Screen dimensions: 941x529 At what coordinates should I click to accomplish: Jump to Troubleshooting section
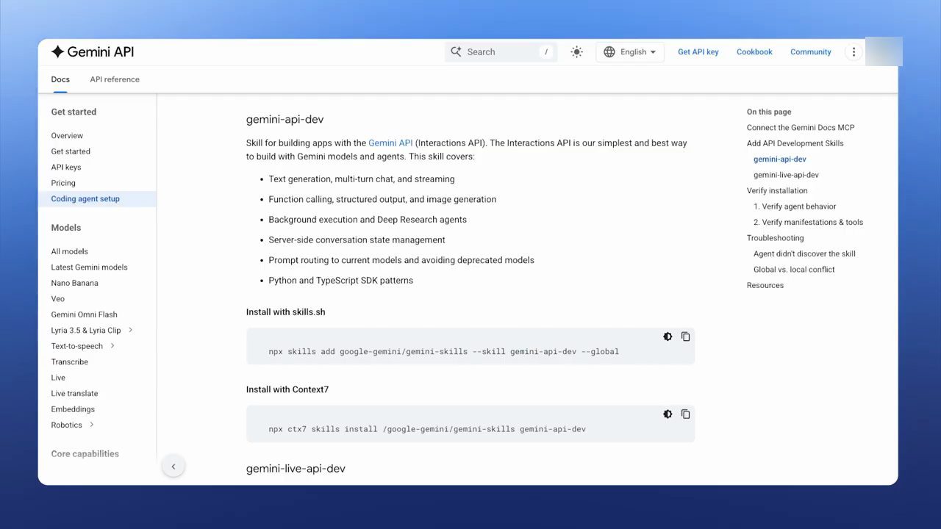[775, 238]
